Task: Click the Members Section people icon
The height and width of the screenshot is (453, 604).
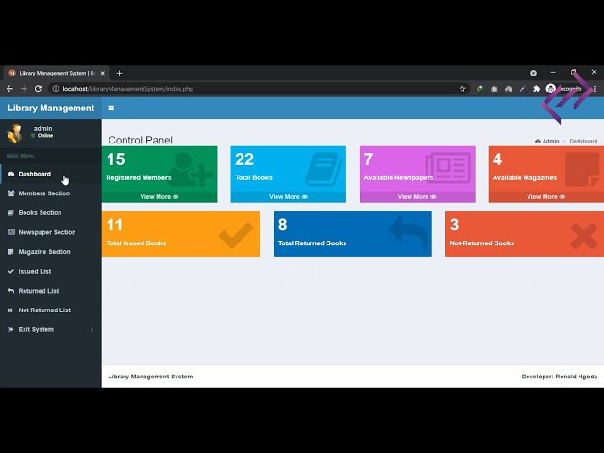Action: point(10,193)
